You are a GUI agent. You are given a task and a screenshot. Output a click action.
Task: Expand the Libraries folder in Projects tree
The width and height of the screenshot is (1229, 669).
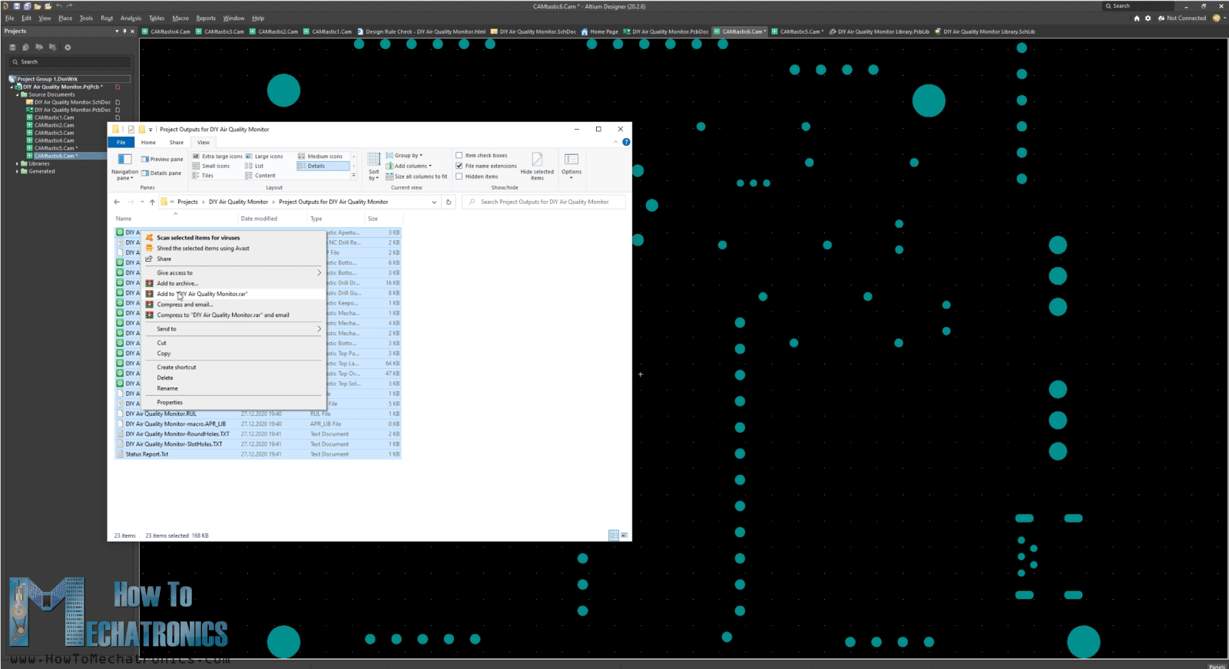click(18, 163)
